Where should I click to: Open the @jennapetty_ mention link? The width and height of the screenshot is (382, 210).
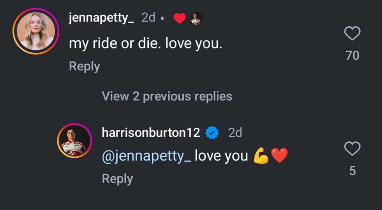145,155
